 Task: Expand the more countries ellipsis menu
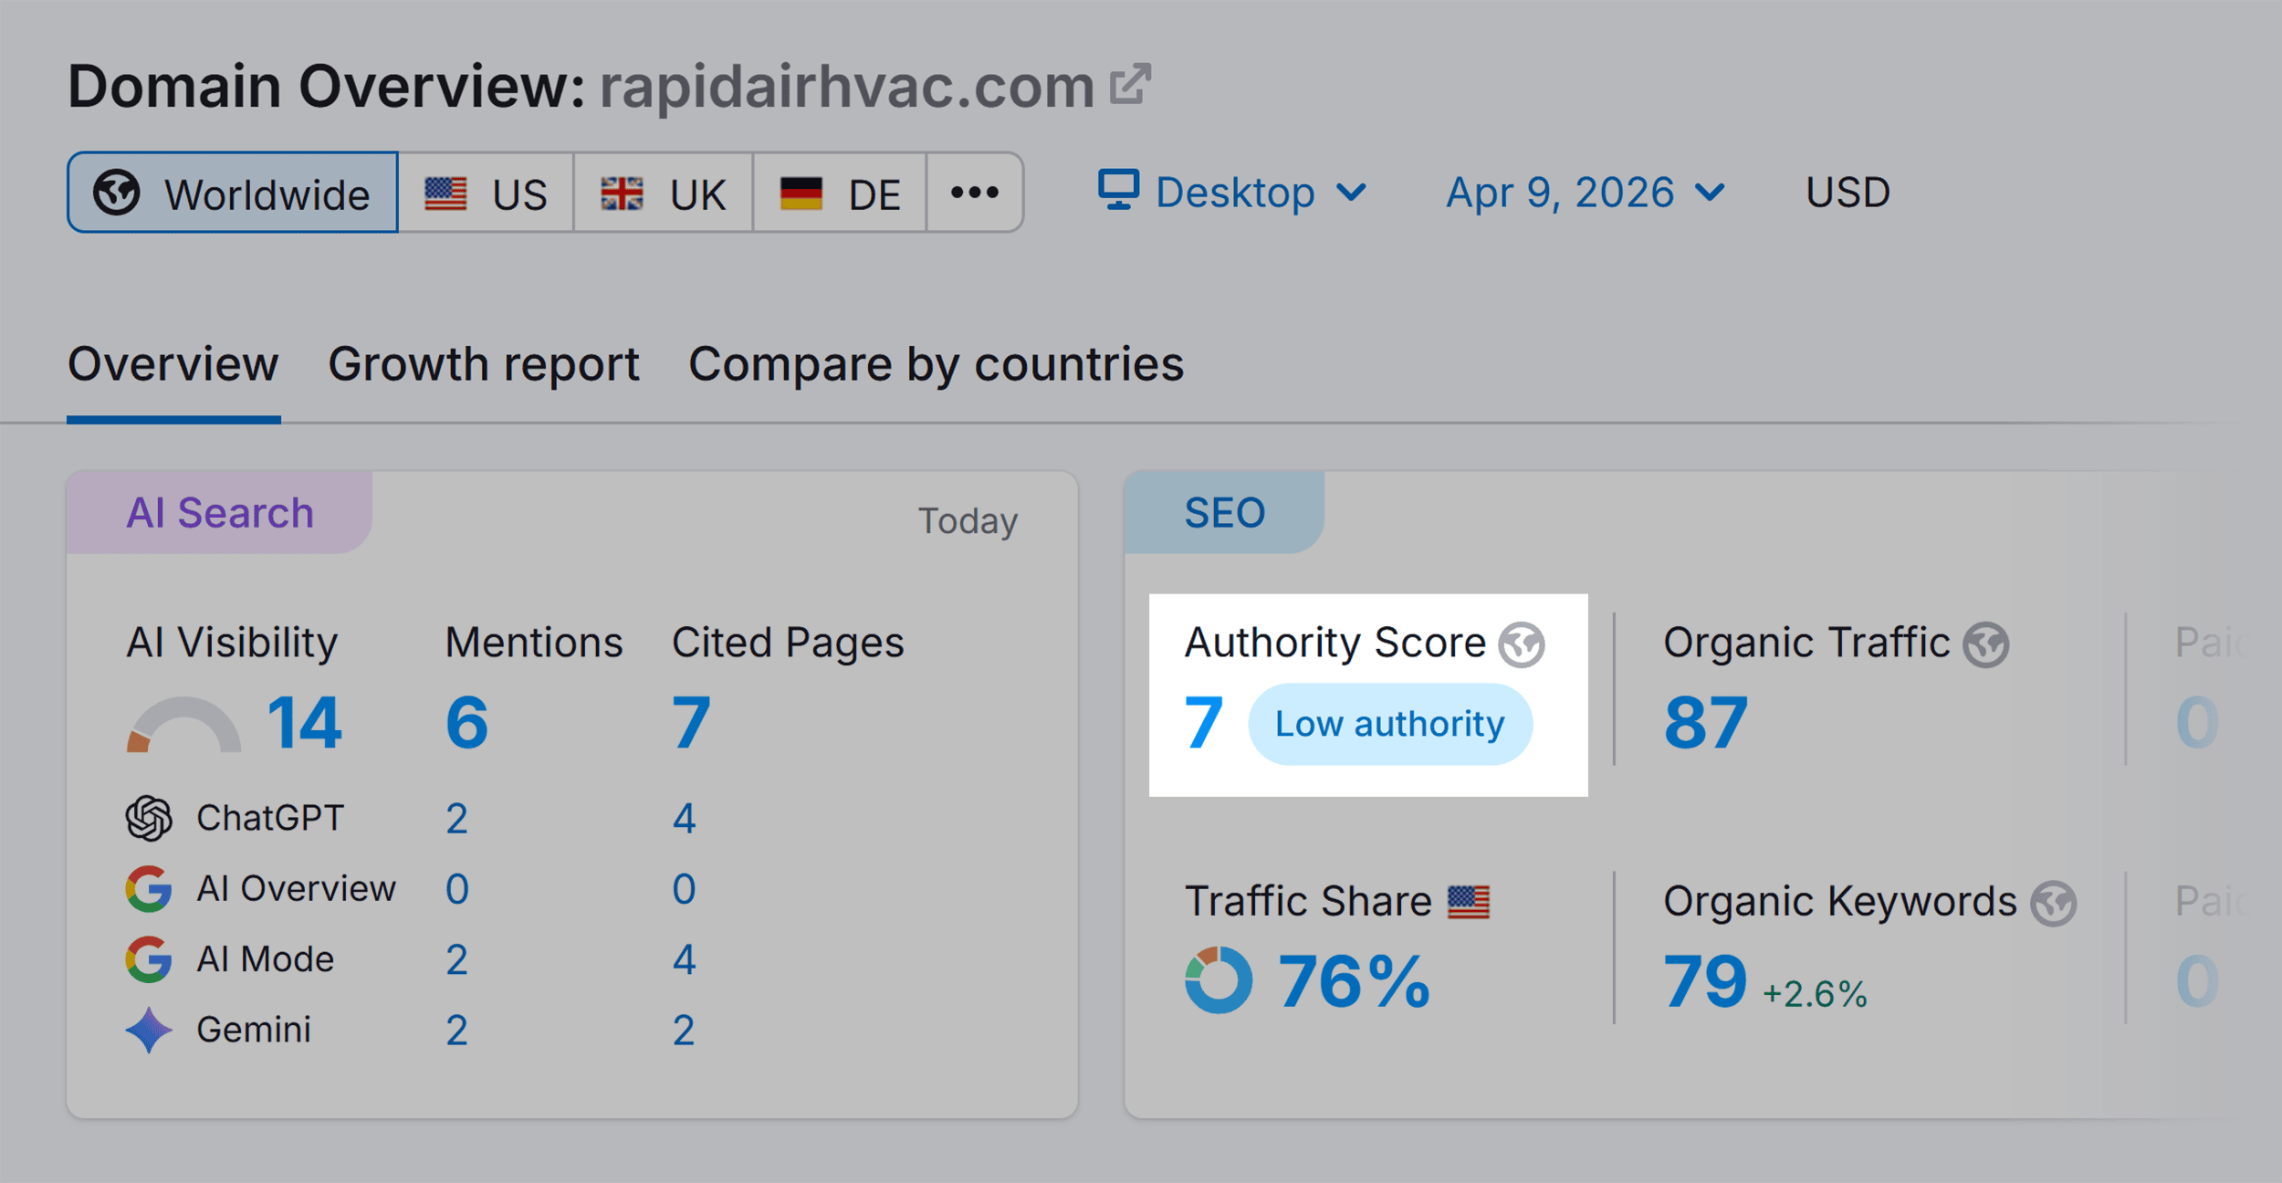pyautogui.click(x=973, y=192)
